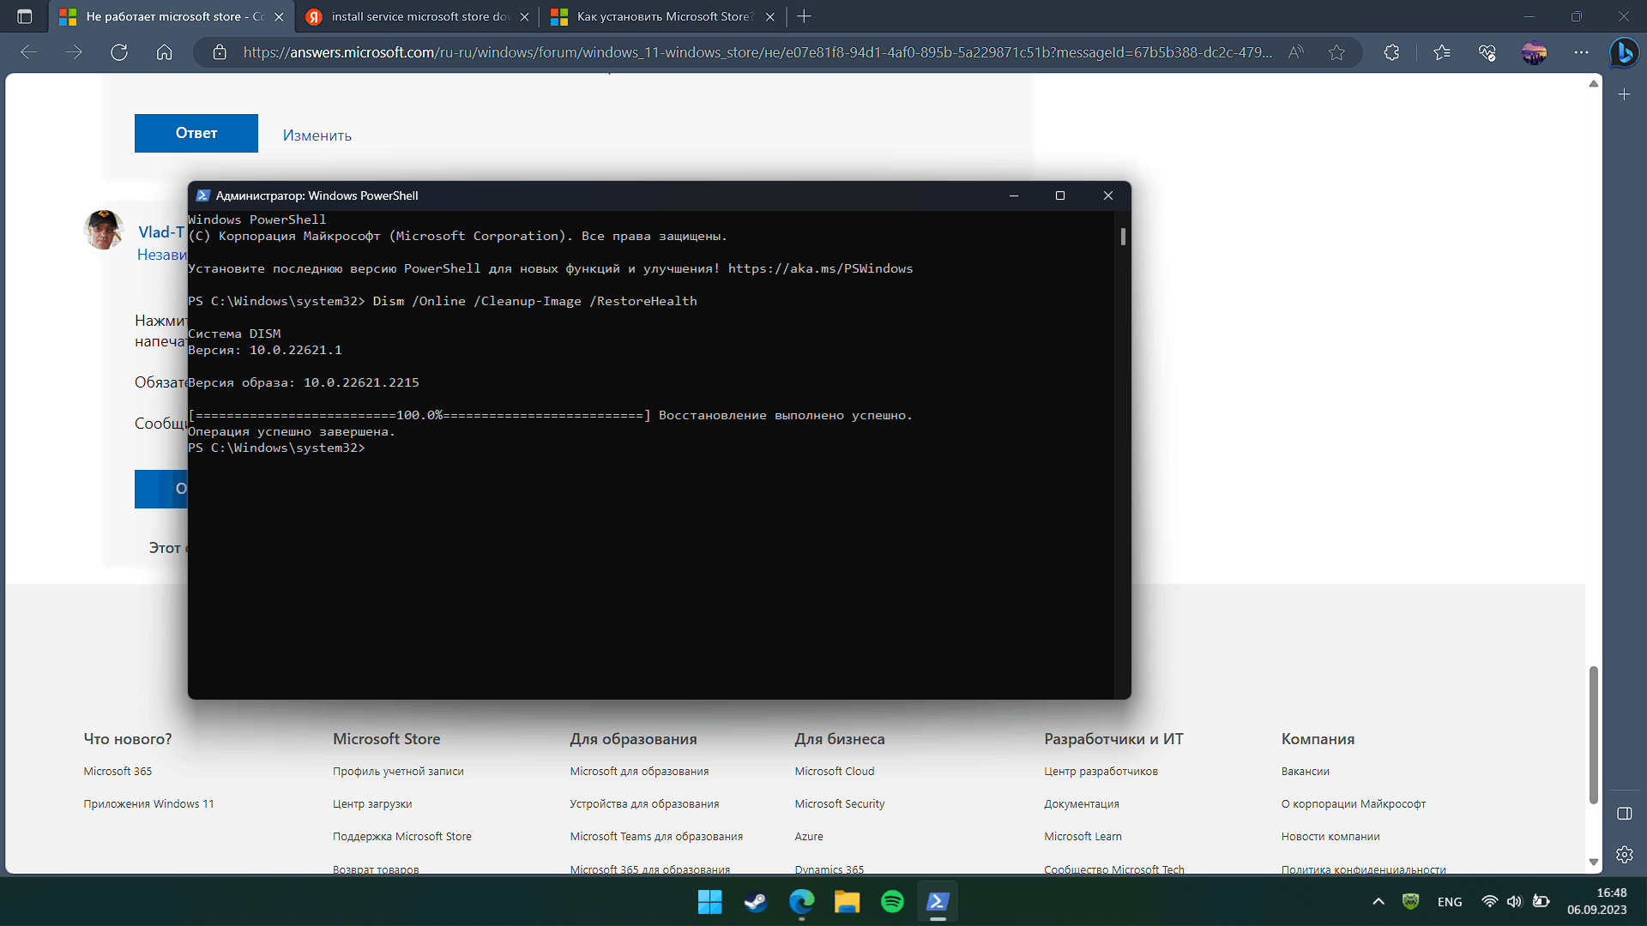Open Профиль учетной записи link

coord(398,771)
